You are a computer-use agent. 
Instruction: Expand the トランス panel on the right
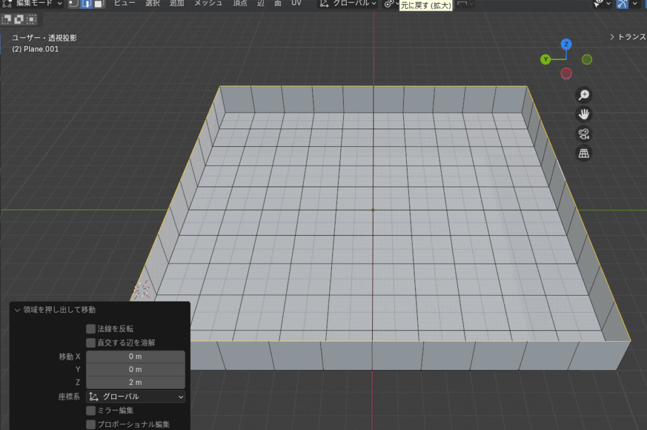tap(629, 37)
